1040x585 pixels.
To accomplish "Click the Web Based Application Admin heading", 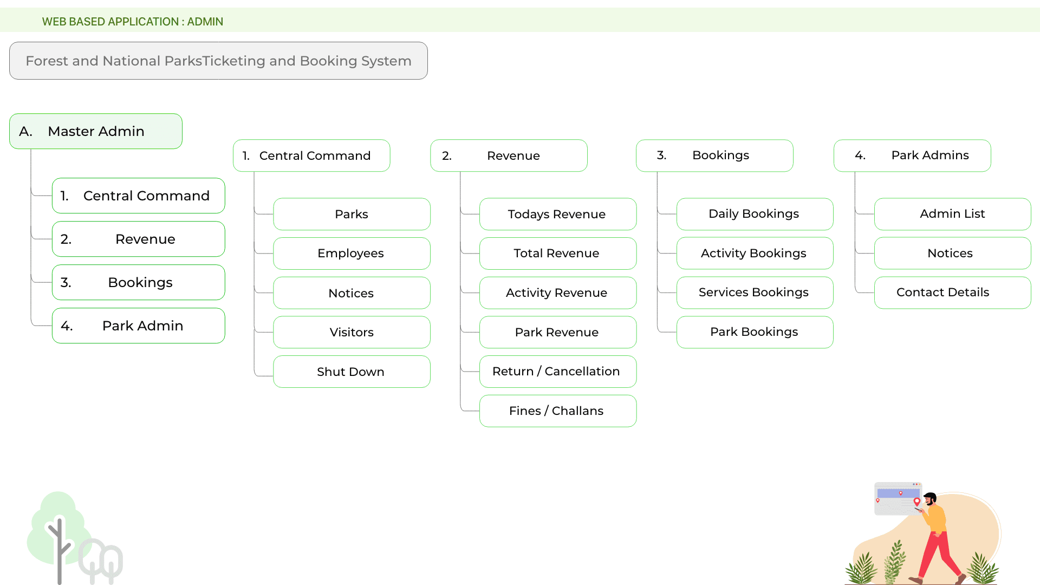I will pyautogui.click(x=133, y=22).
